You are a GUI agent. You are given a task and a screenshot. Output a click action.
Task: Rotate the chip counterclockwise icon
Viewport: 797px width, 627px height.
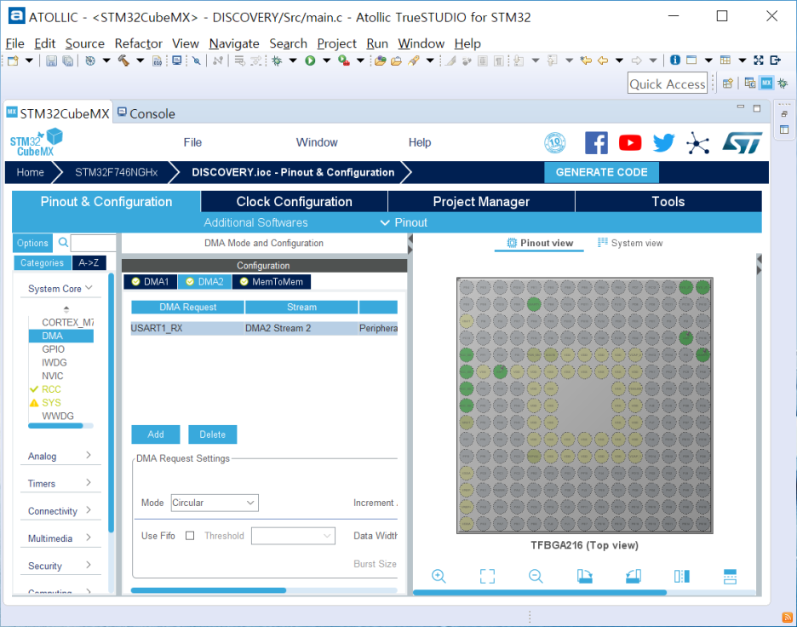(634, 576)
